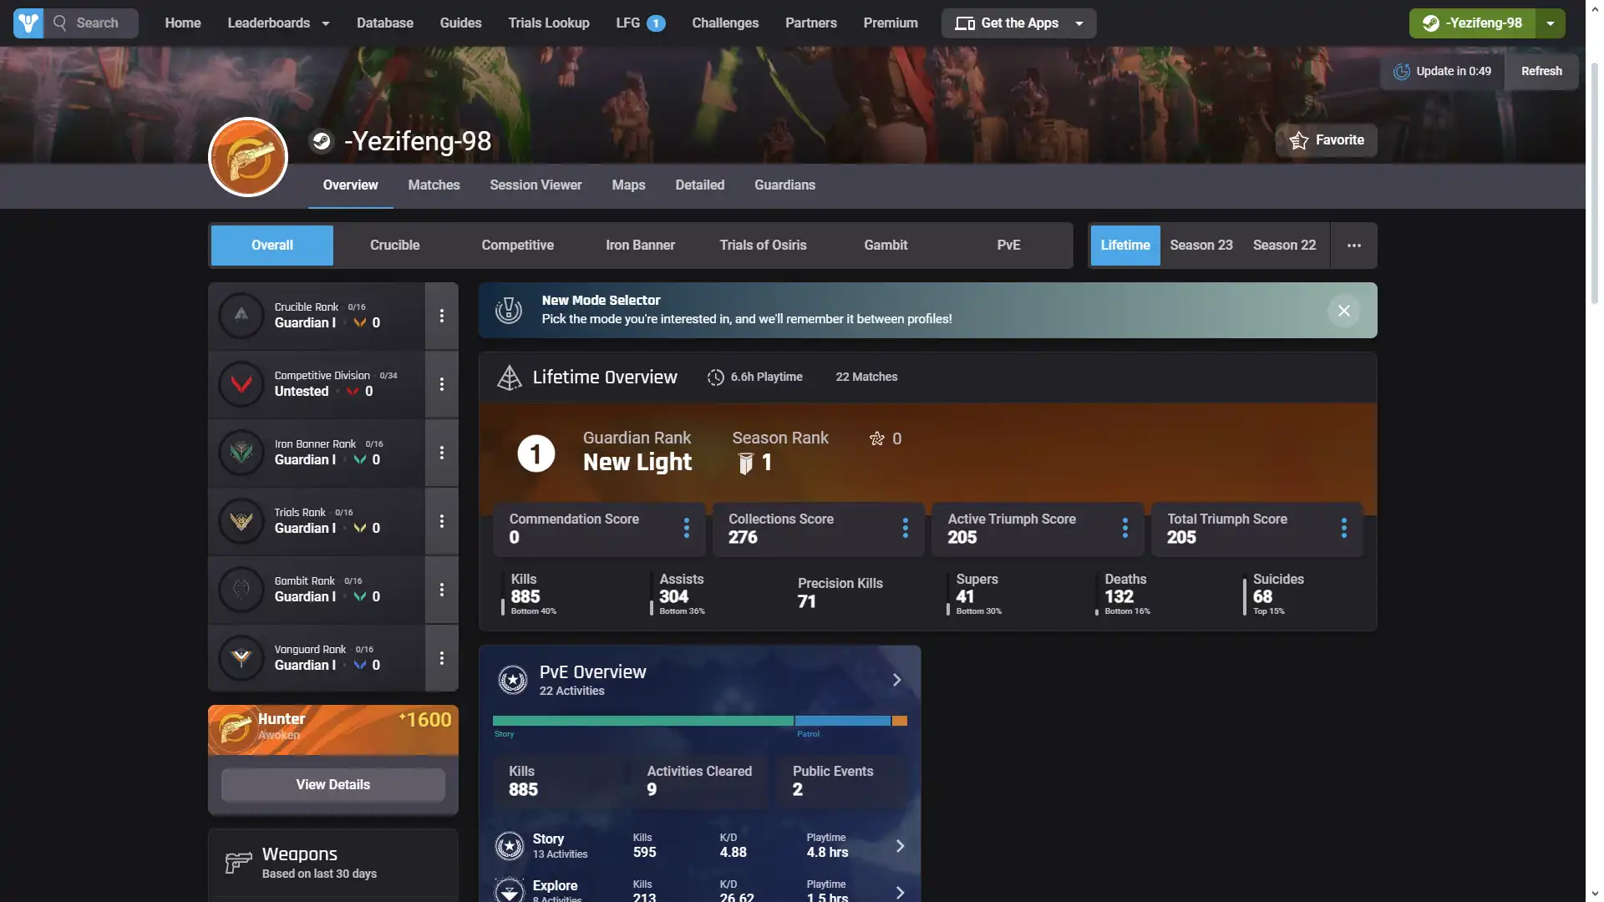
Task: Click the search input field
Action: tap(93, 23)
